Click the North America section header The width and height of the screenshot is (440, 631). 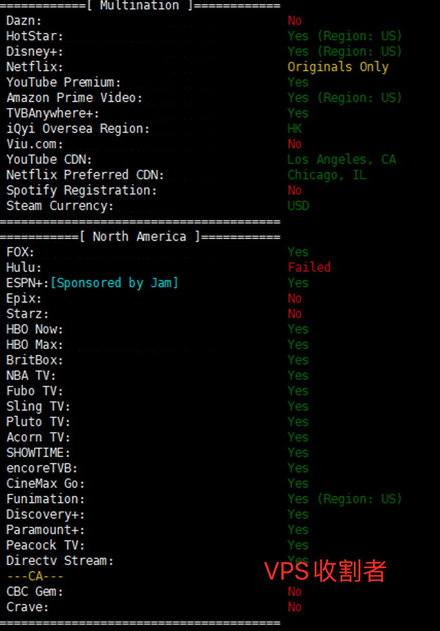click(140, 237)
